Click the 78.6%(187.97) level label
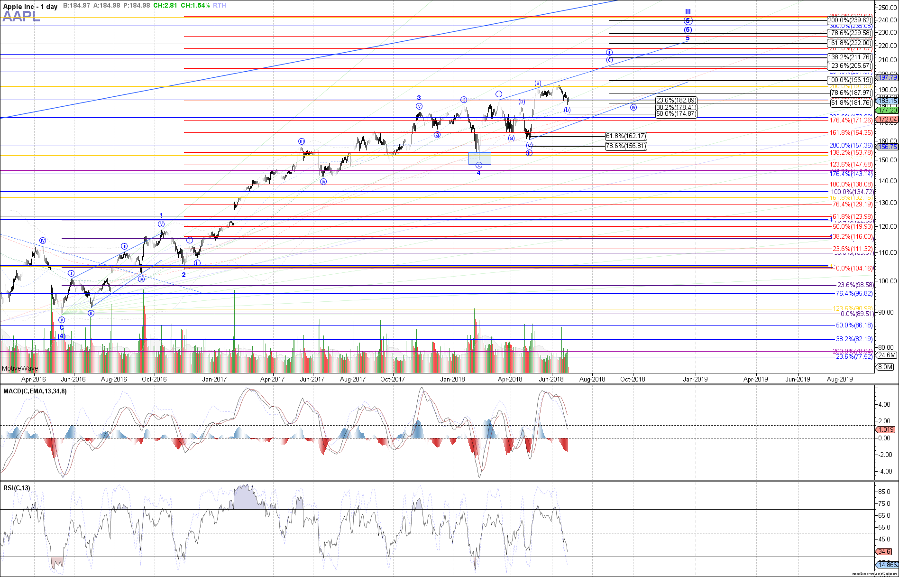This screenshot has height=577, width=899. click(x=852, y=93)
